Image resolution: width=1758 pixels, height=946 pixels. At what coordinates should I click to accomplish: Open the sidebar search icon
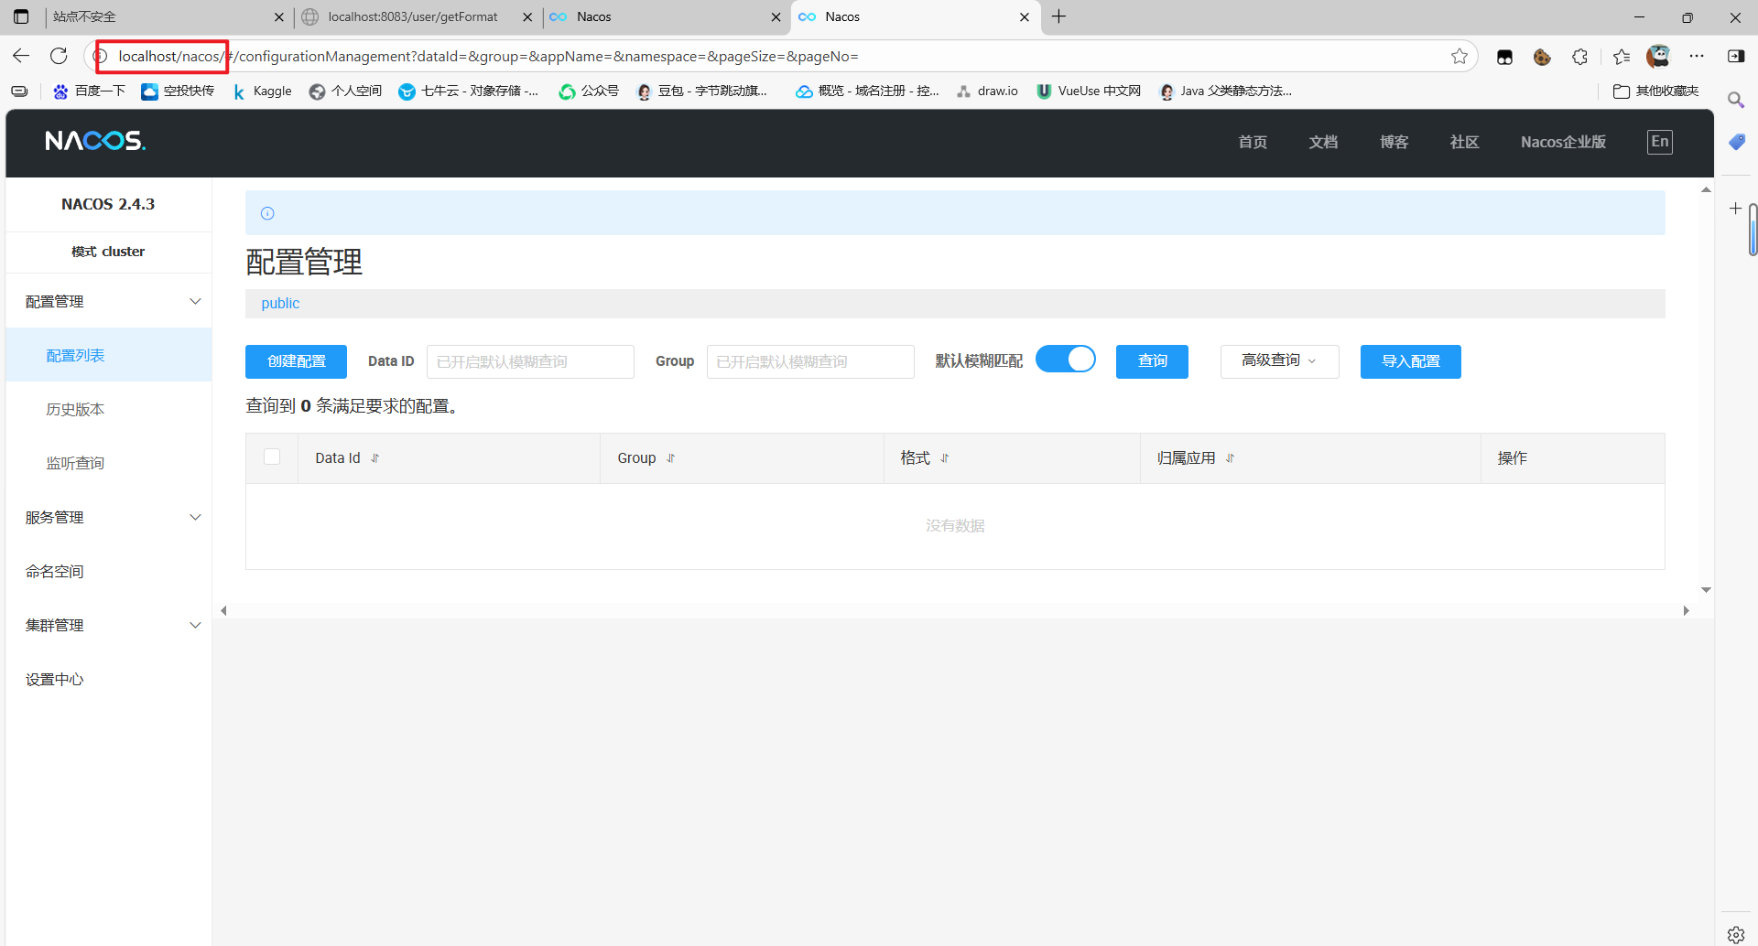pyautogui.click(x=1736, y=99)
